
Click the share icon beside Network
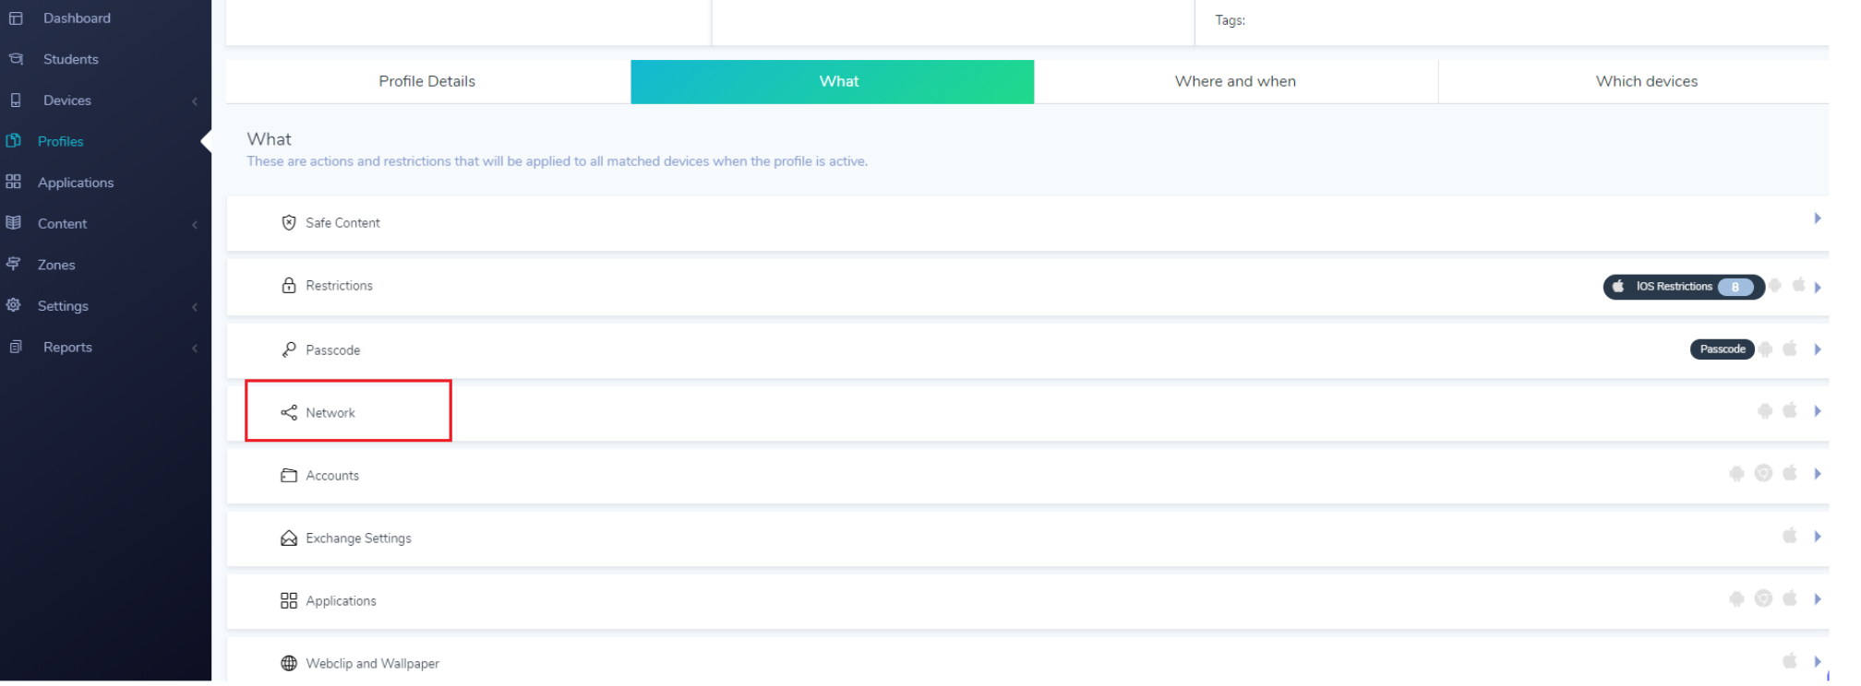point(289,413)
